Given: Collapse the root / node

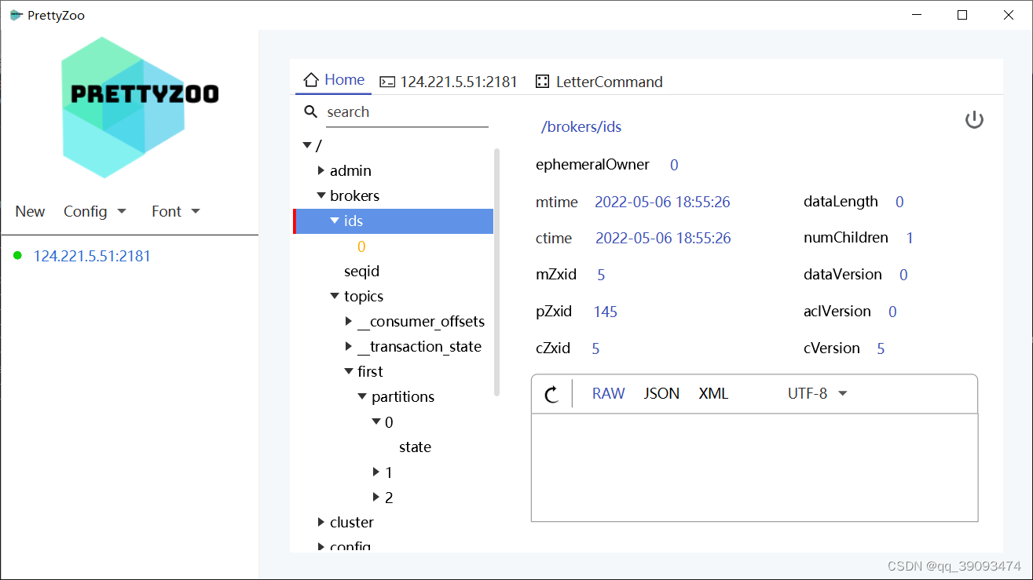Looking at the screenshot, I should point(307,145).
